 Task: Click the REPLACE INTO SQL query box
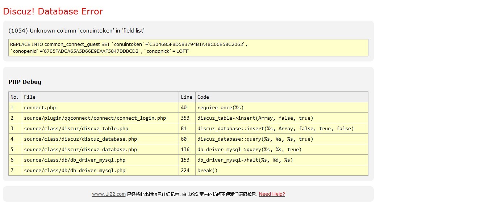[188, 48]
